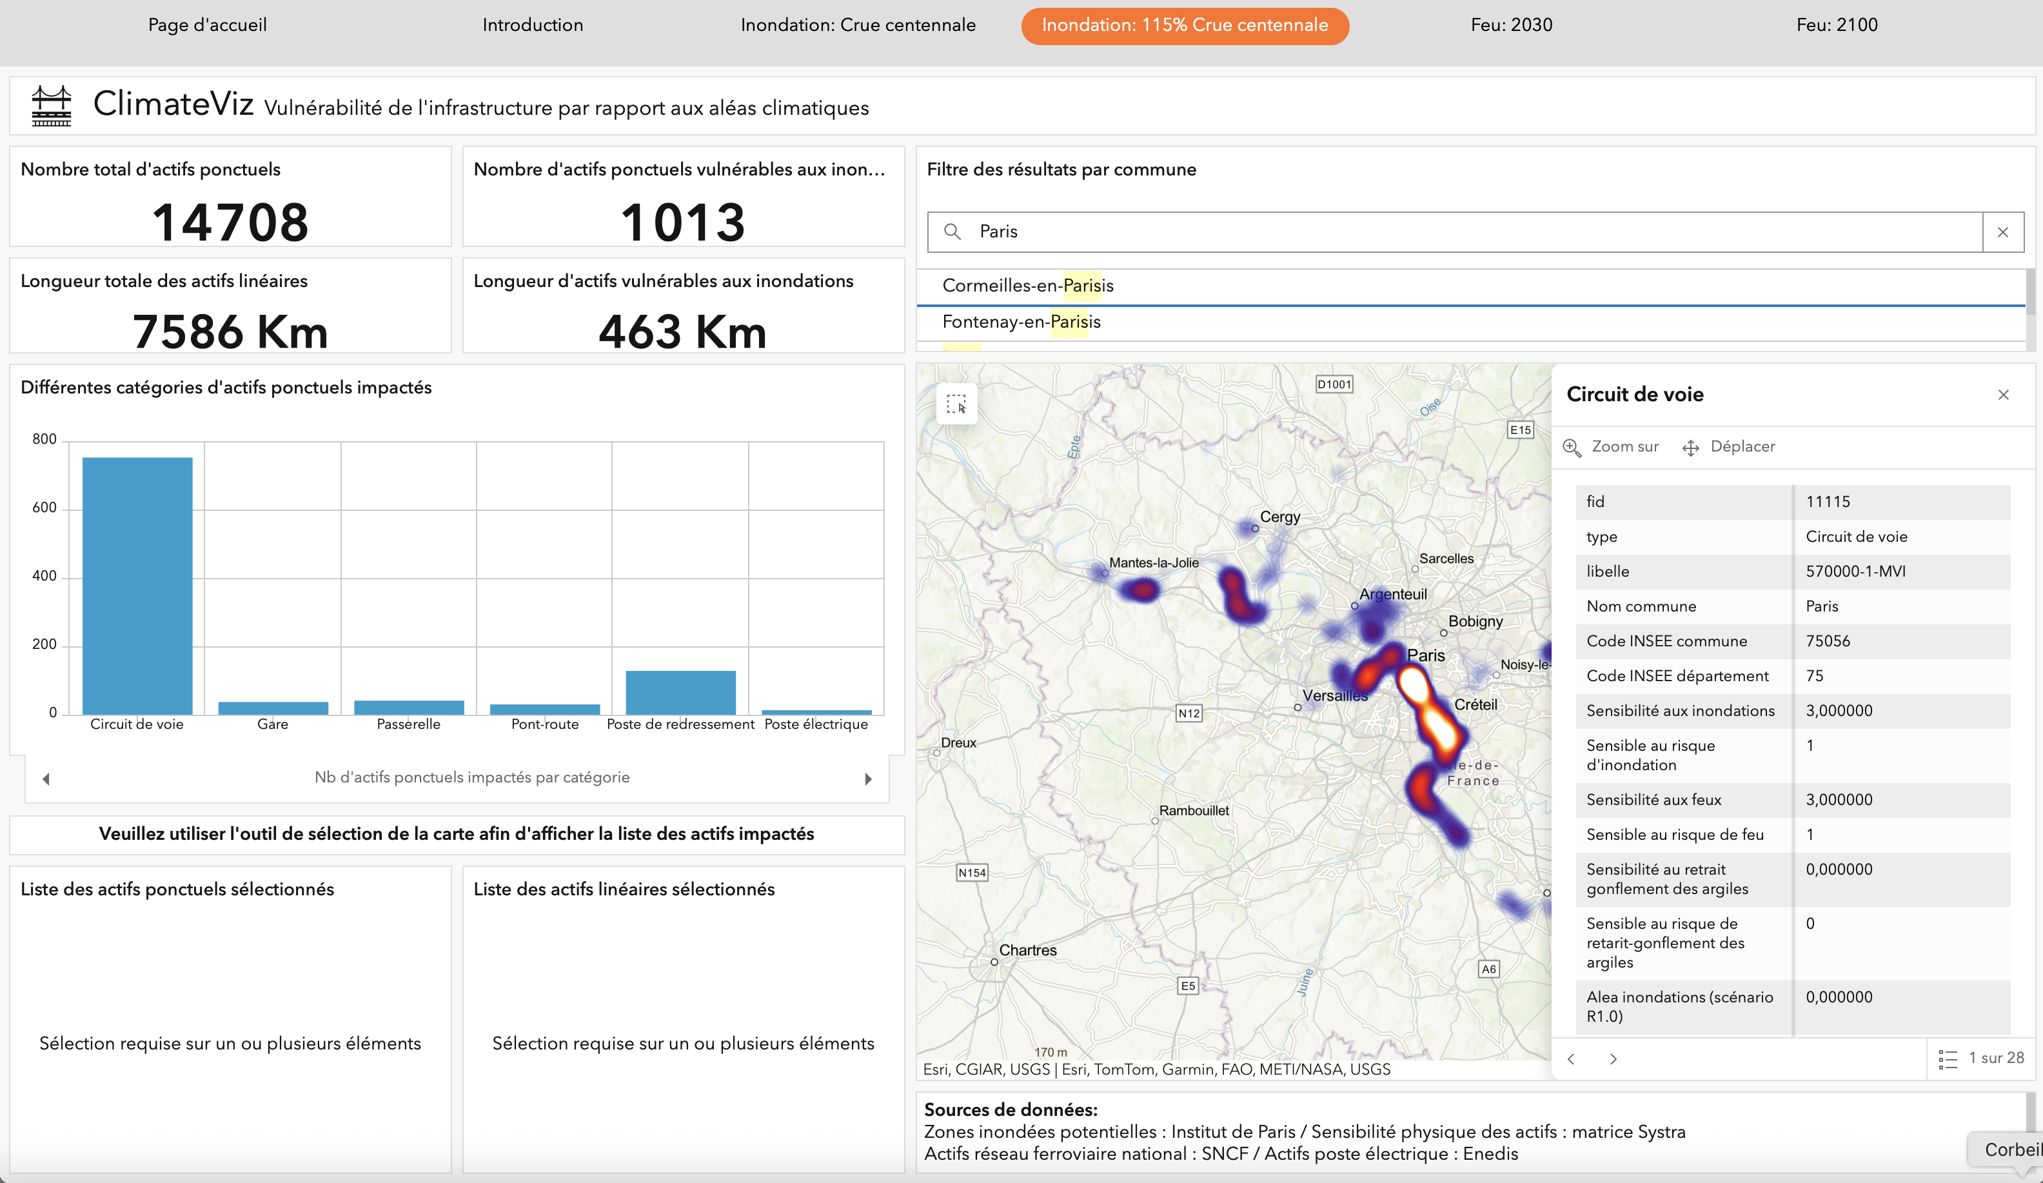Open the Introduction tab
The image size is (2043, 1183).
[533, 25]
